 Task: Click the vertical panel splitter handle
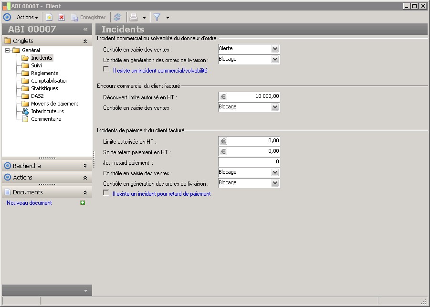coord(94,159)
